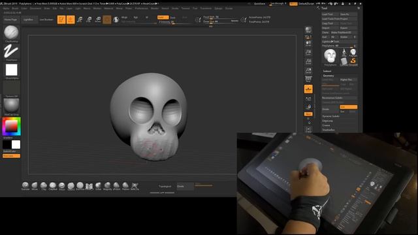The image size is (418, 235).
Task: Toggle the orange Zadd button
Action: [x=163, y=18]
